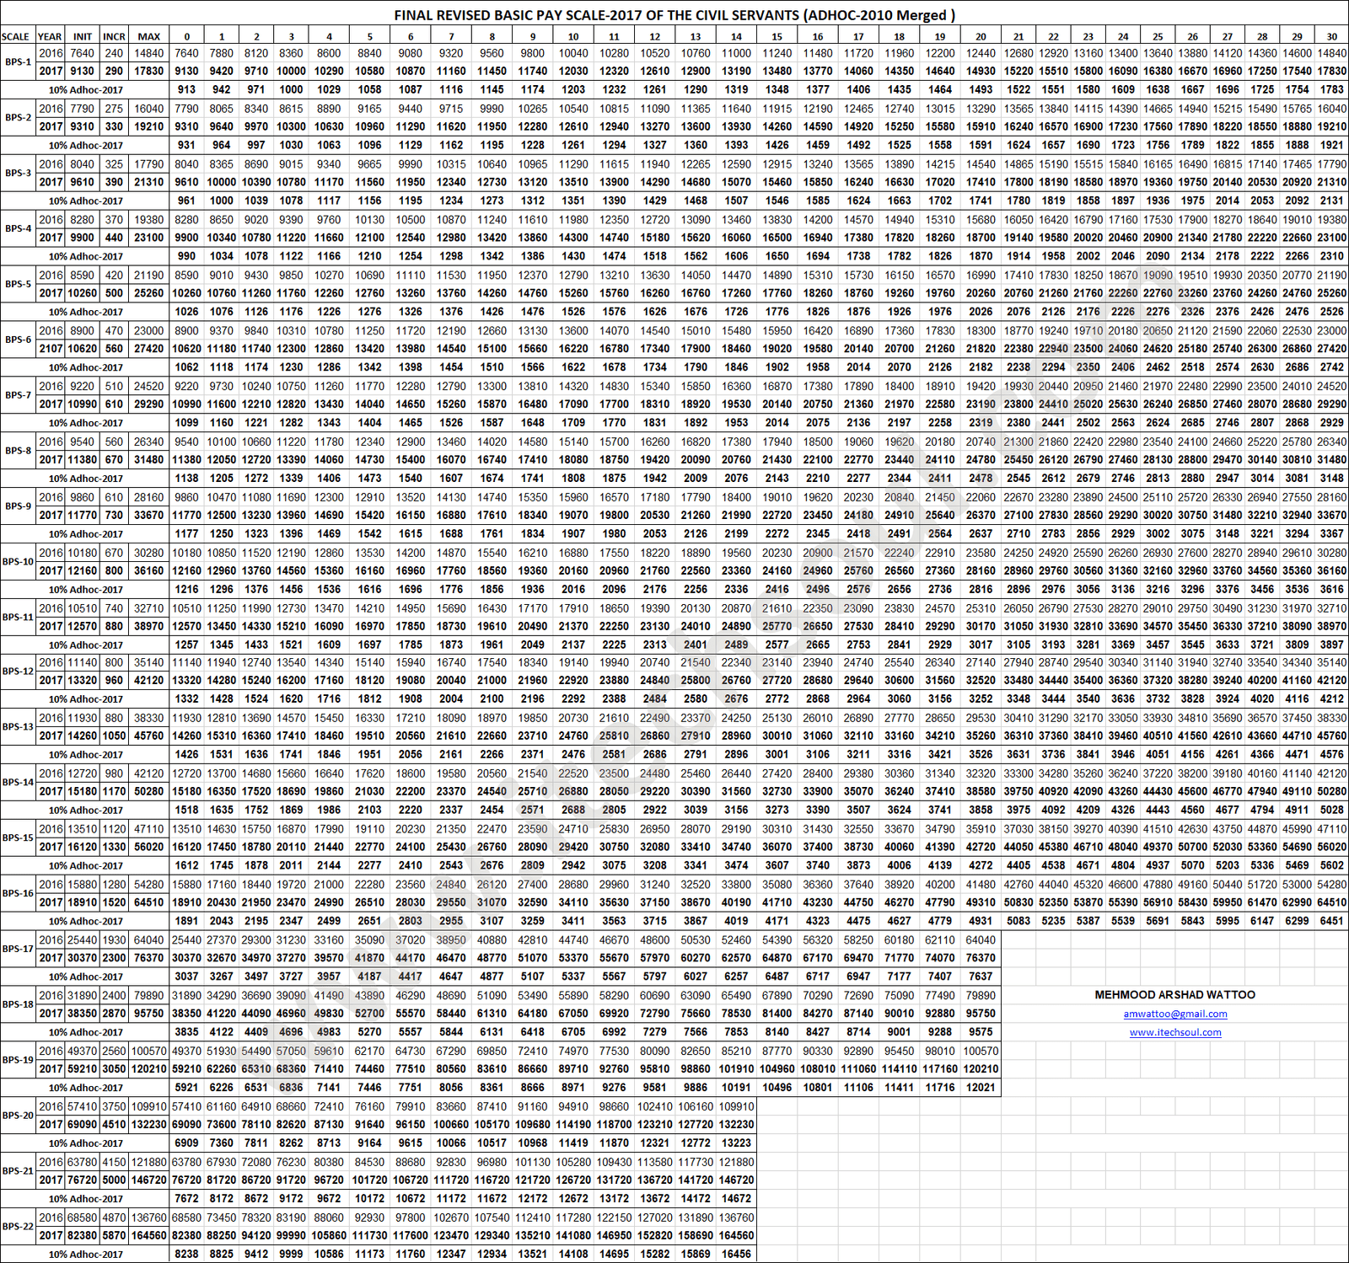The image size is (1349, 1263).
Task: Click the stage 15 column header
Action: click(x=777, y=36)
